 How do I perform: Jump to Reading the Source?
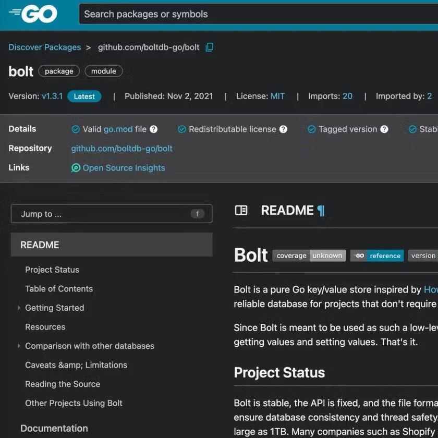63,384
